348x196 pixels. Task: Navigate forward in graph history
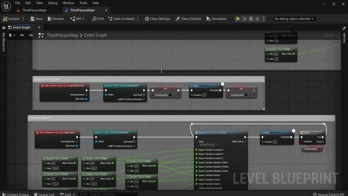pos(31,35)
